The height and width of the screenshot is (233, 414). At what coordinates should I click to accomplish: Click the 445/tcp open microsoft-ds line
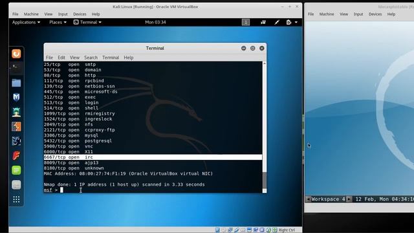tap(80, 92)
